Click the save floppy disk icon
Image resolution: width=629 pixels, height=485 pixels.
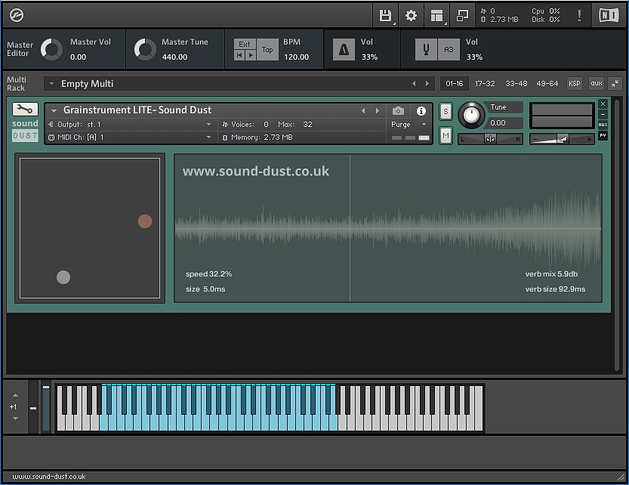[385, 15]
